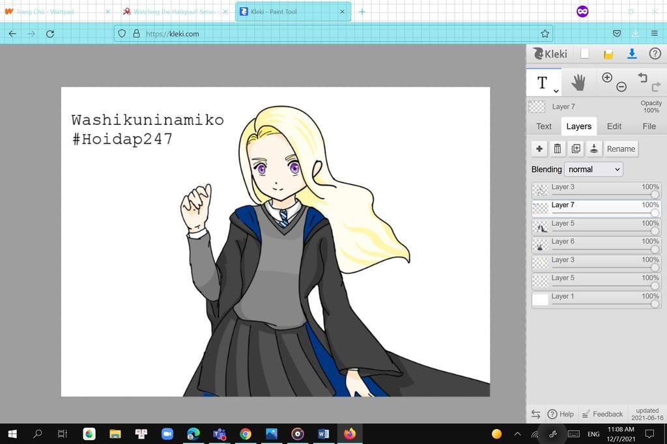Click the updated 2021-06-16 note
This screenshot has width=667, height=444.
coord(647,414)
